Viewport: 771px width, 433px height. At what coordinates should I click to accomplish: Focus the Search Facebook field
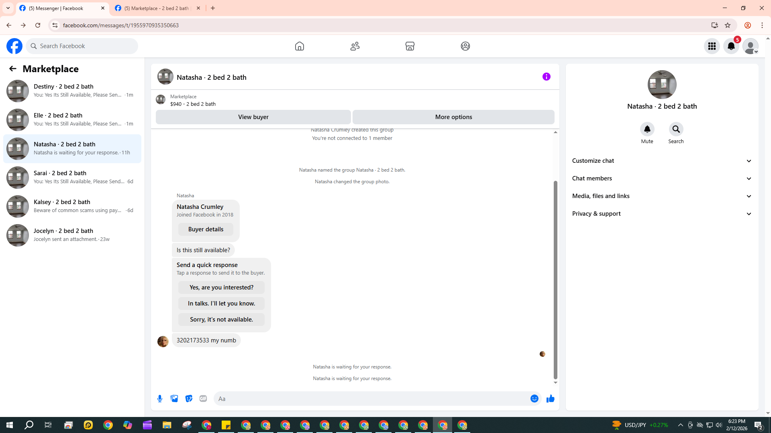tap(82, 46)
